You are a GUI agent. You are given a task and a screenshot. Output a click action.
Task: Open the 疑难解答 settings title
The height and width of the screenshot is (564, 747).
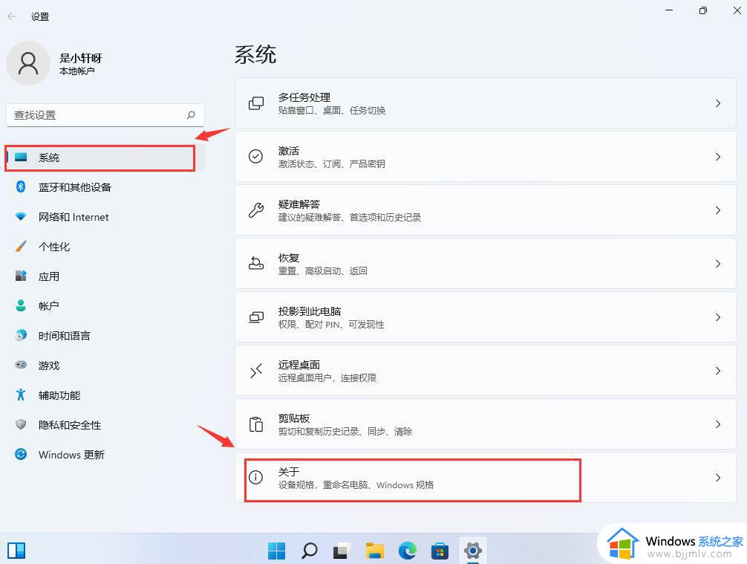point(299,204)
